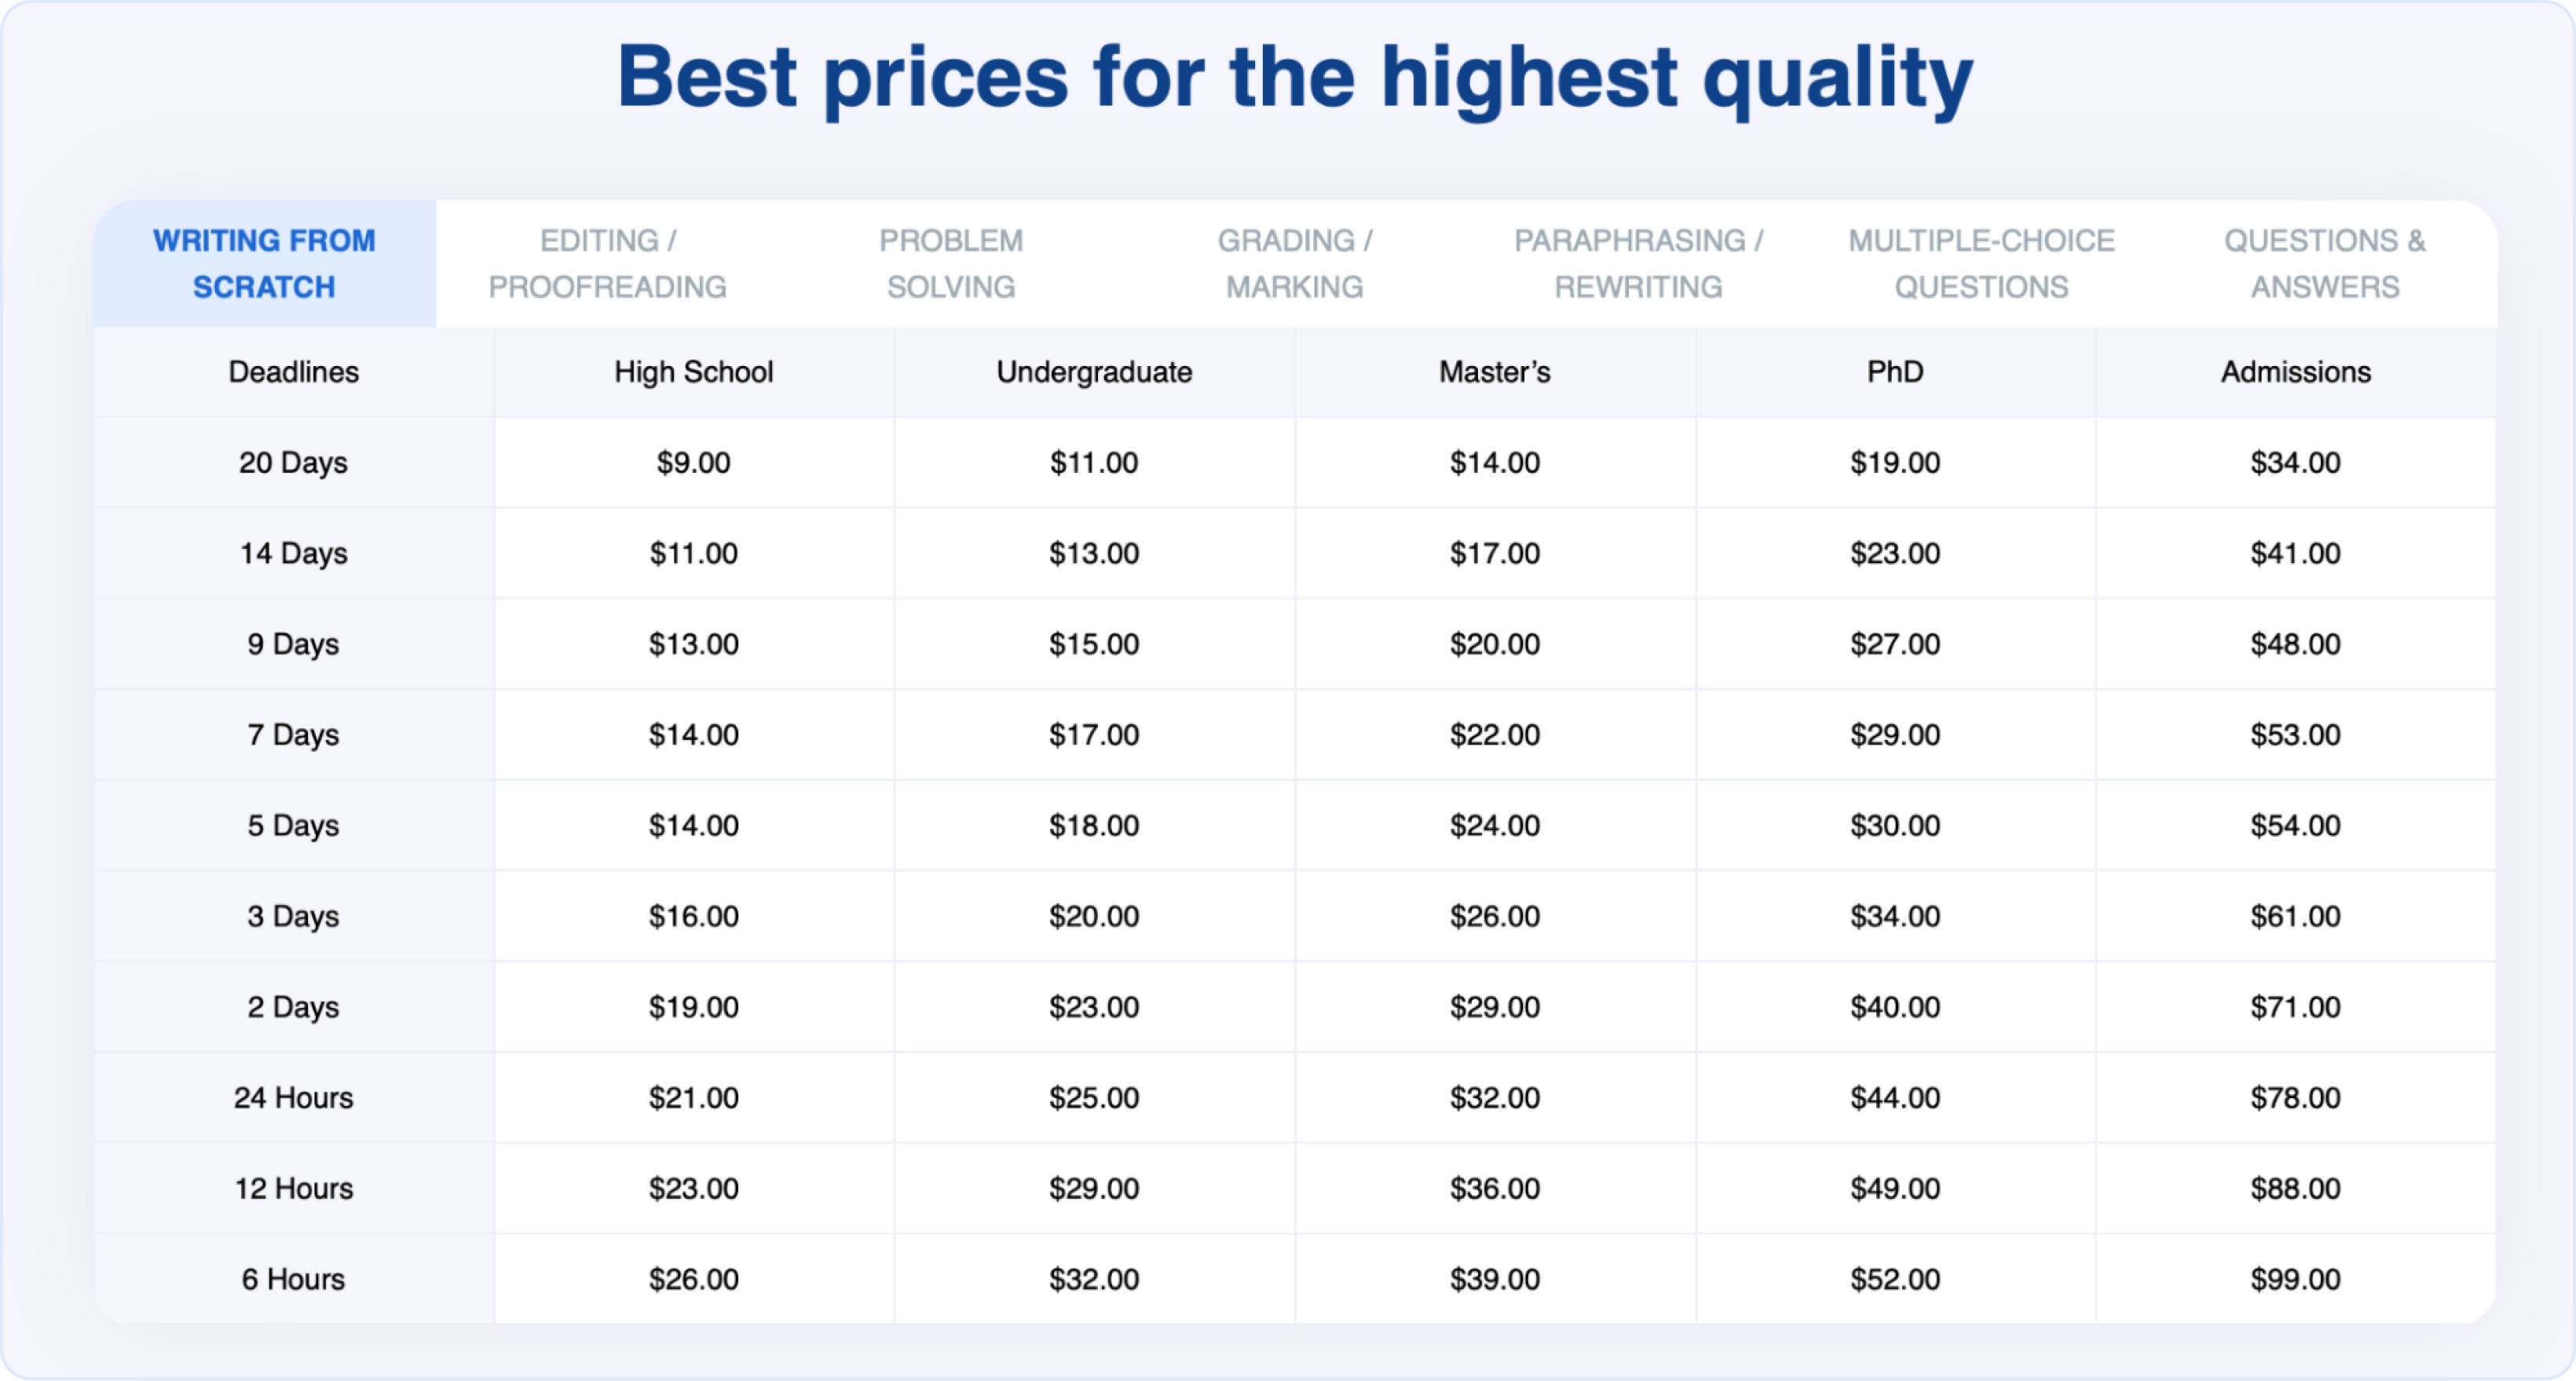Select the Master's column header

(1494, 371)
